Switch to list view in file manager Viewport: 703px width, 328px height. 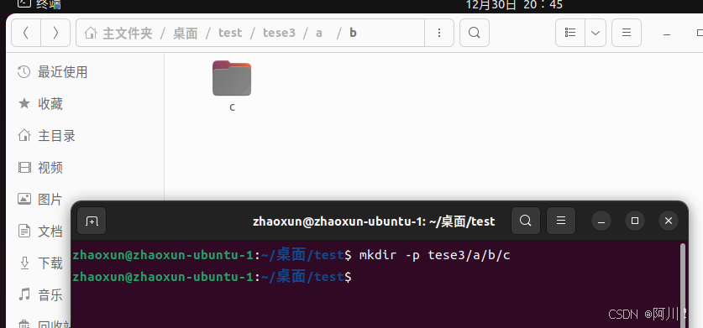570,33
